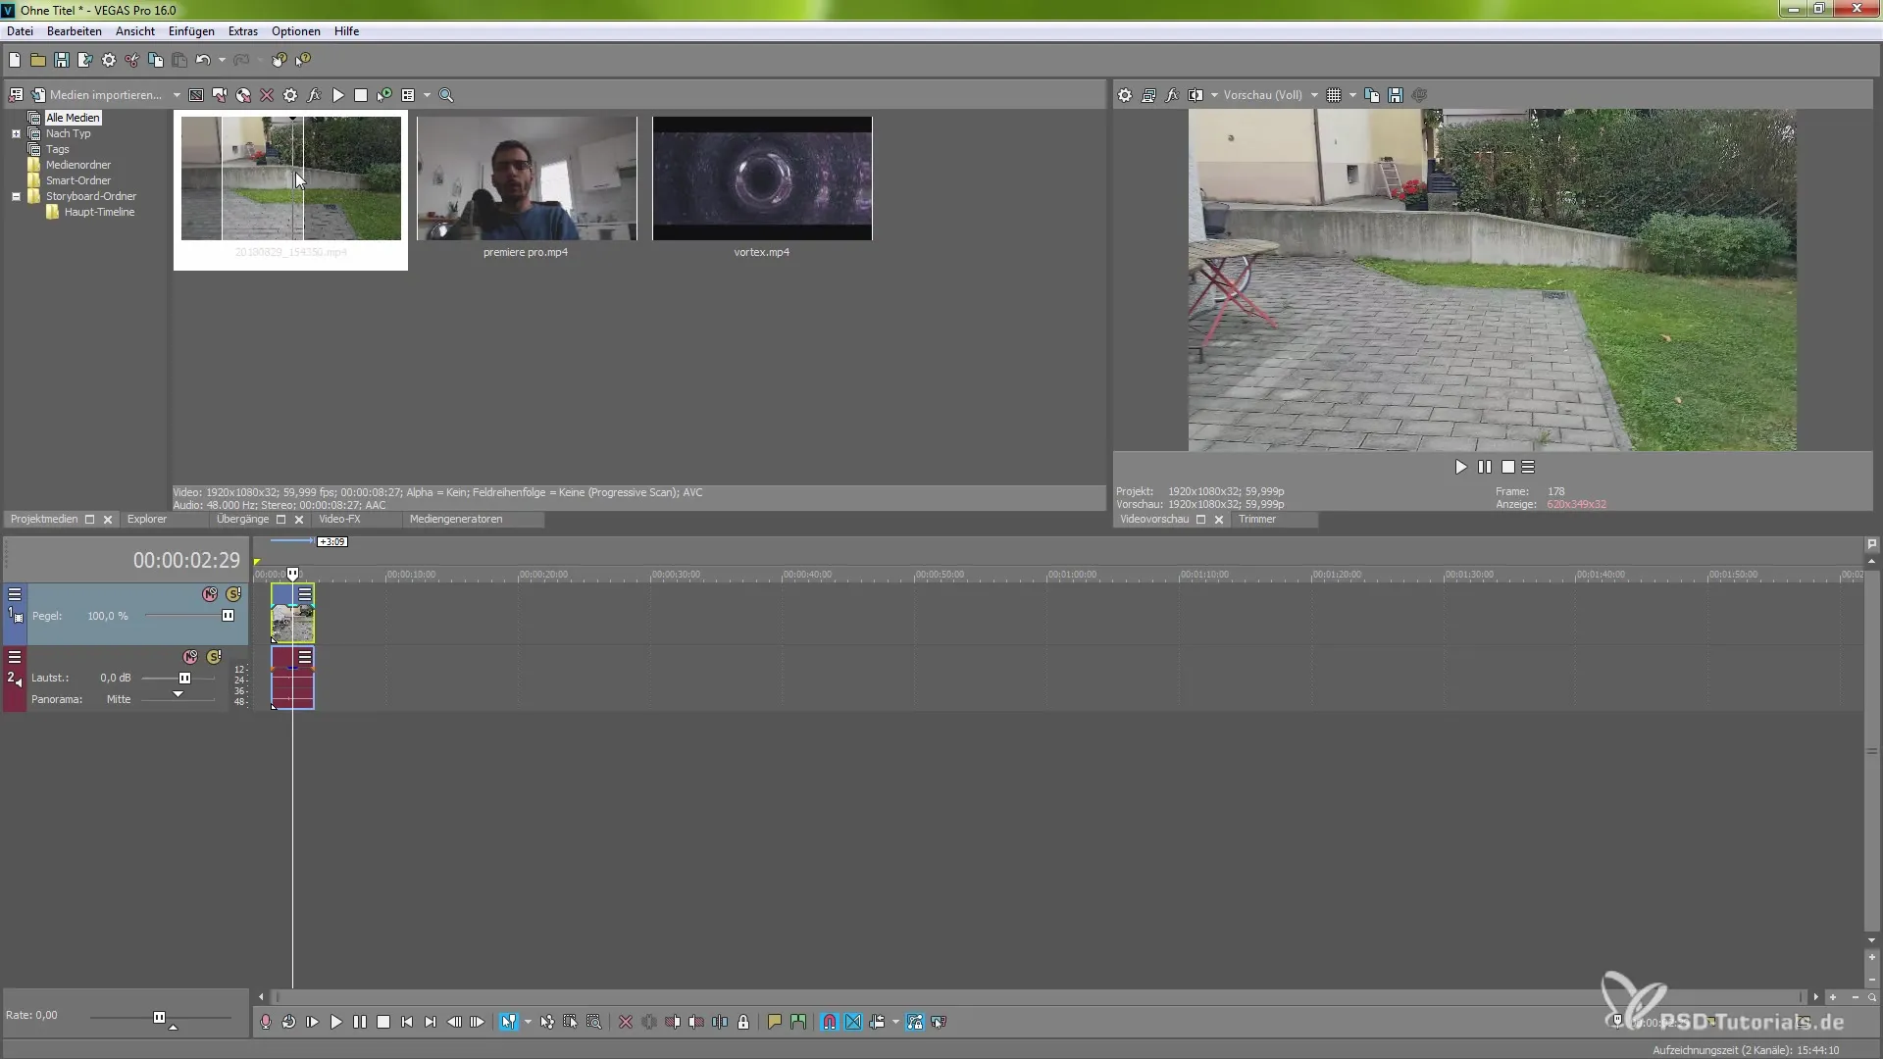Screen dimensions: 1883x1059
Task: Copy preview snapshot to clipboard
Action: tap(1372, 95)
